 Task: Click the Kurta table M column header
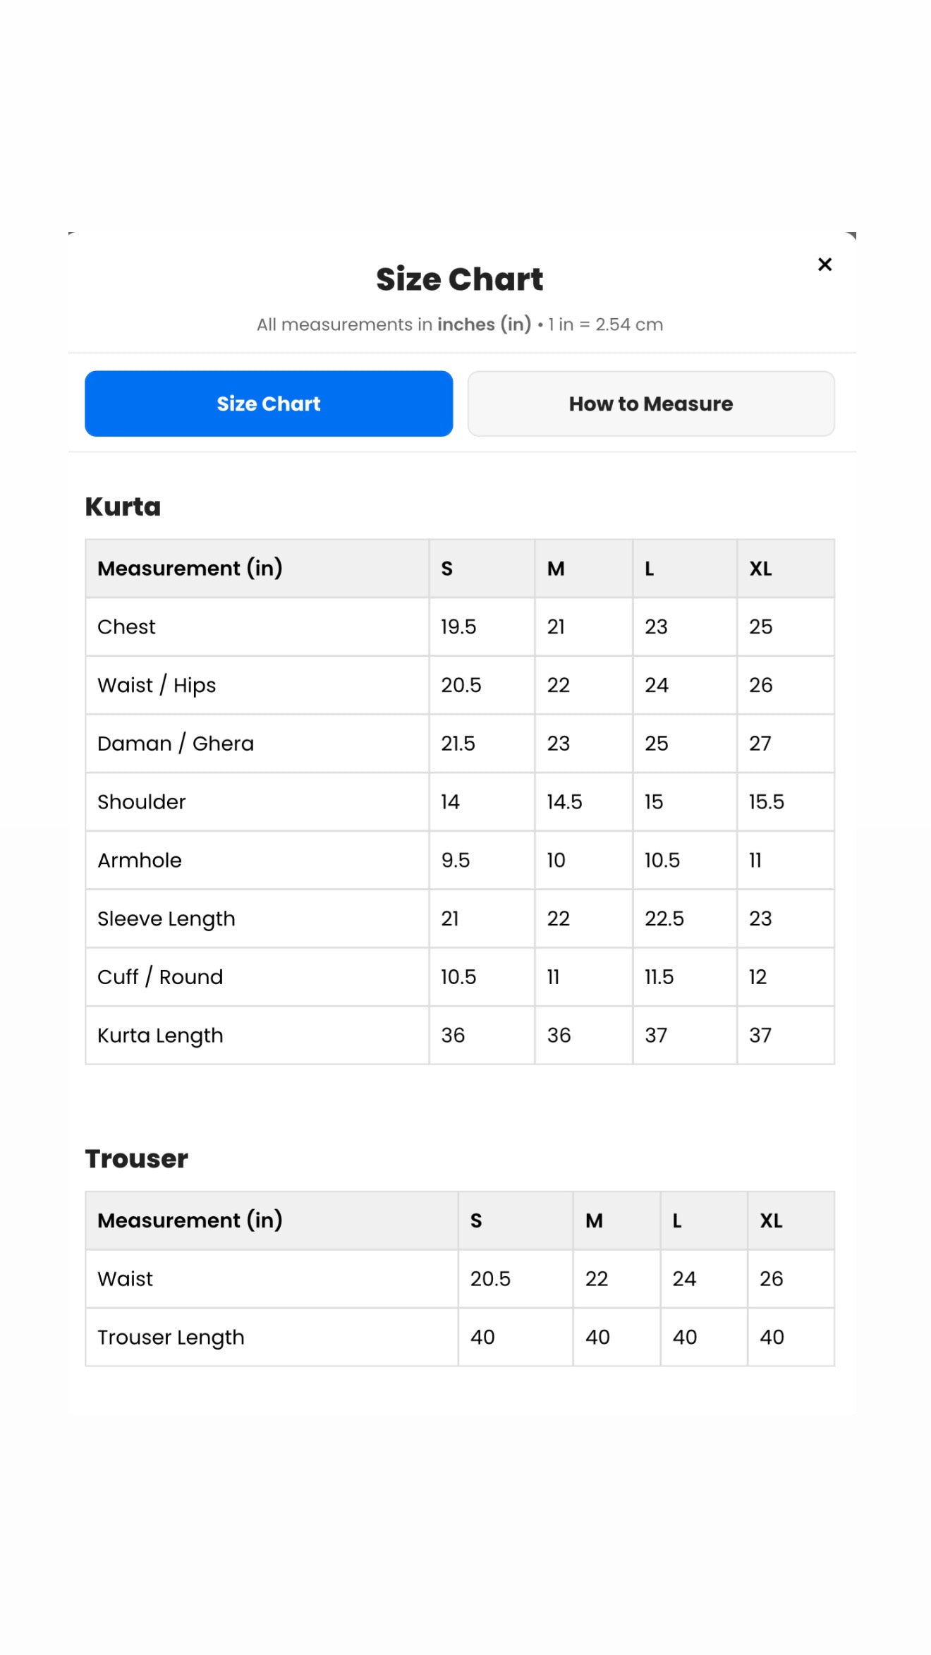click(556, 569)
